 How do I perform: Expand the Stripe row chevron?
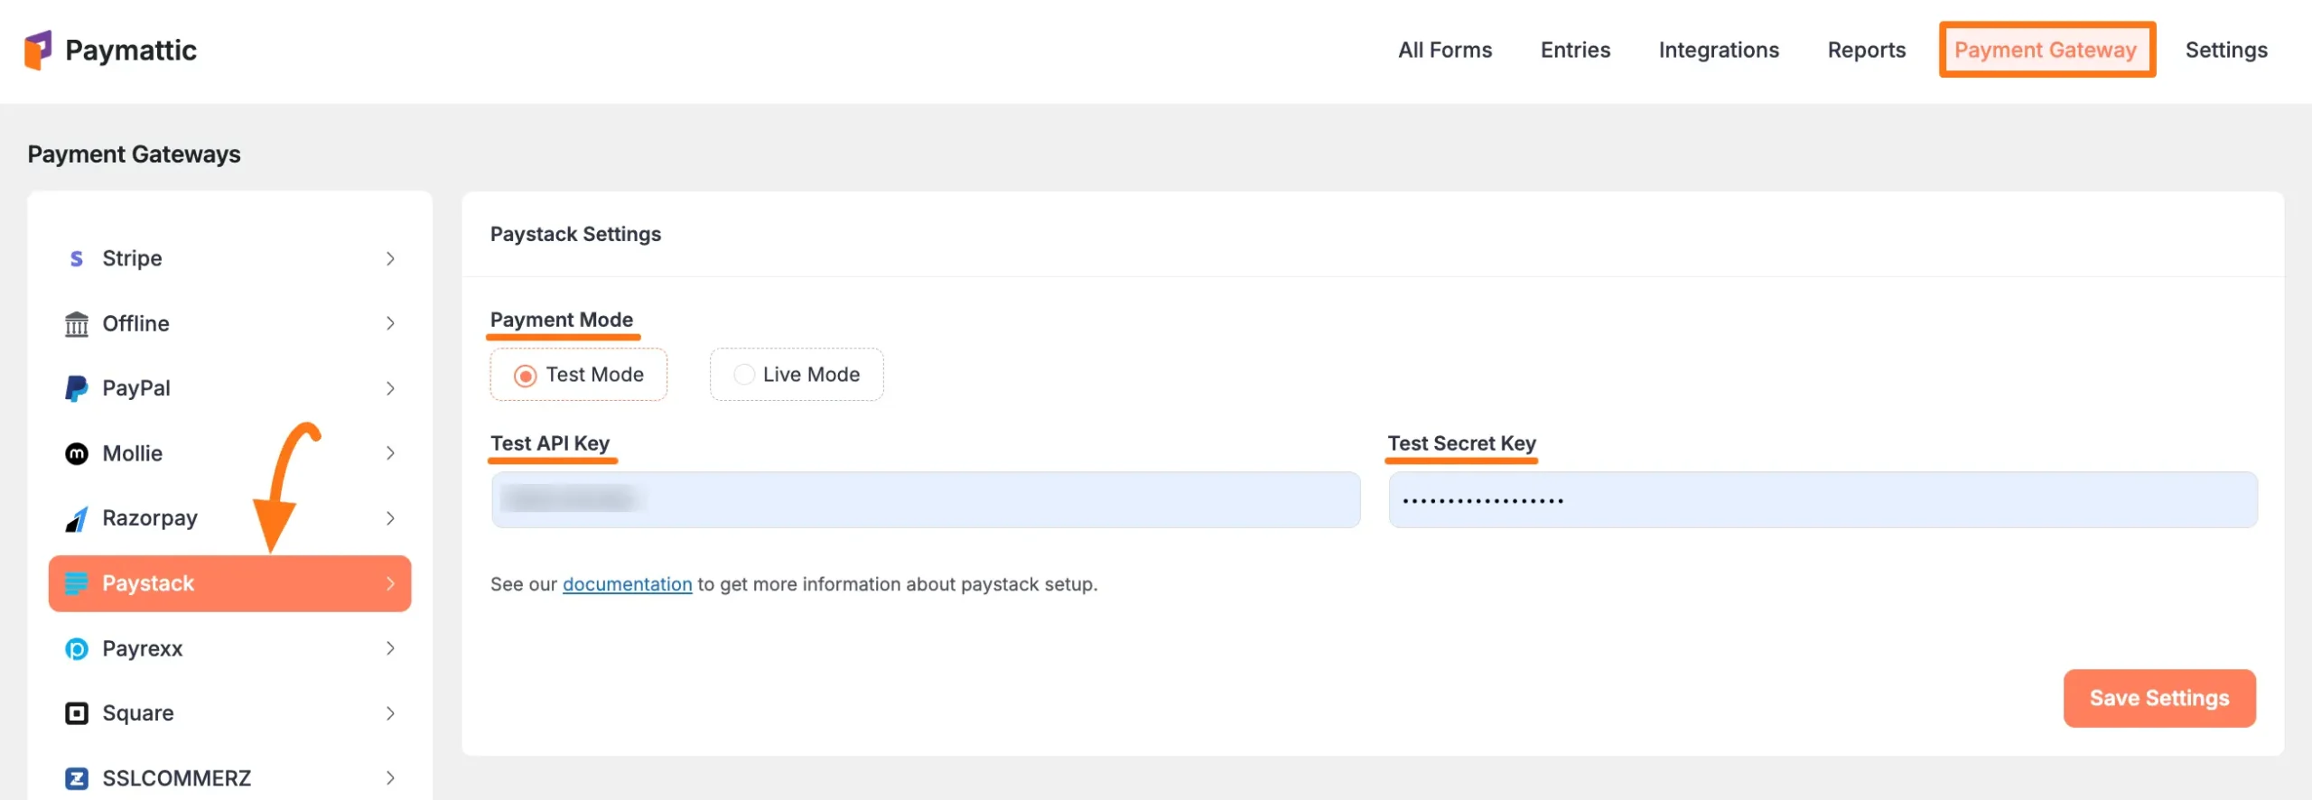[390, 259]
